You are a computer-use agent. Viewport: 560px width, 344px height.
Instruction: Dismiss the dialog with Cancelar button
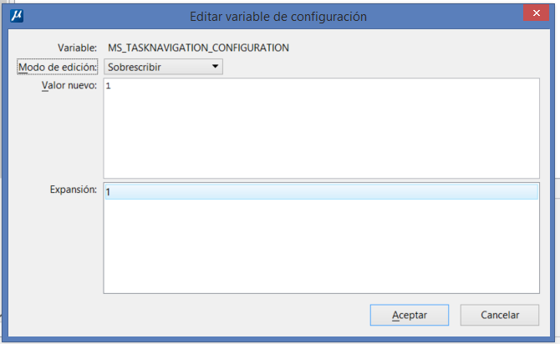coord(500,315)
